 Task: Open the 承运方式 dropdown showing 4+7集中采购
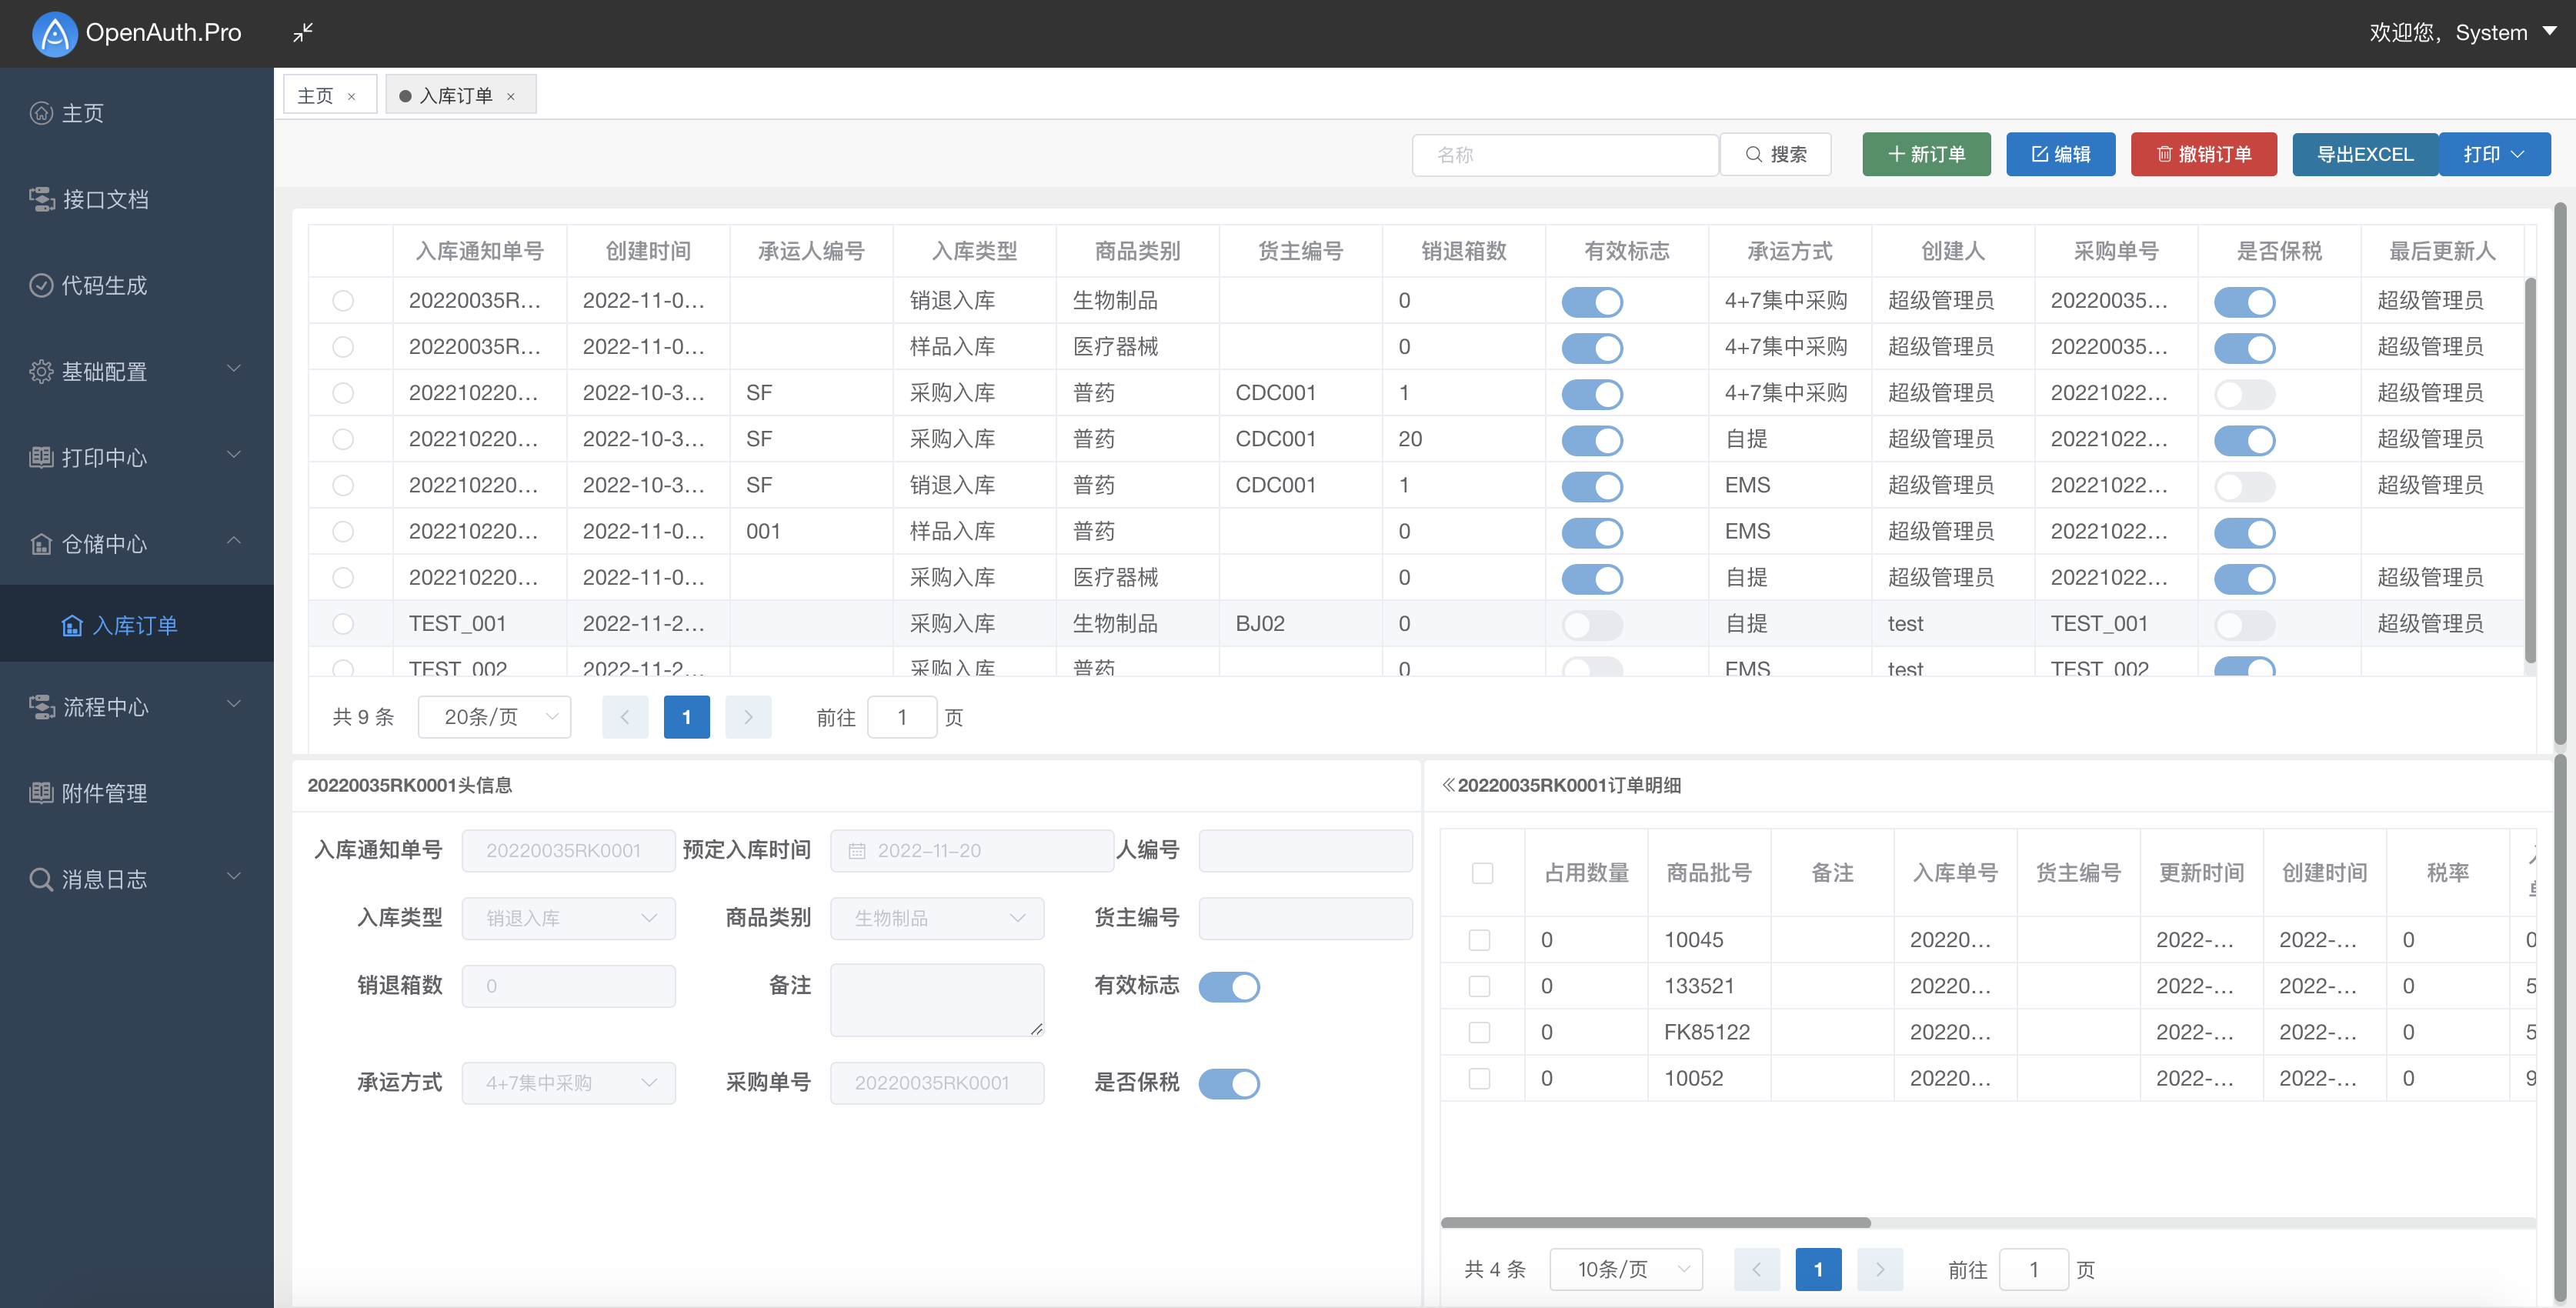[x=568, y=1083]
